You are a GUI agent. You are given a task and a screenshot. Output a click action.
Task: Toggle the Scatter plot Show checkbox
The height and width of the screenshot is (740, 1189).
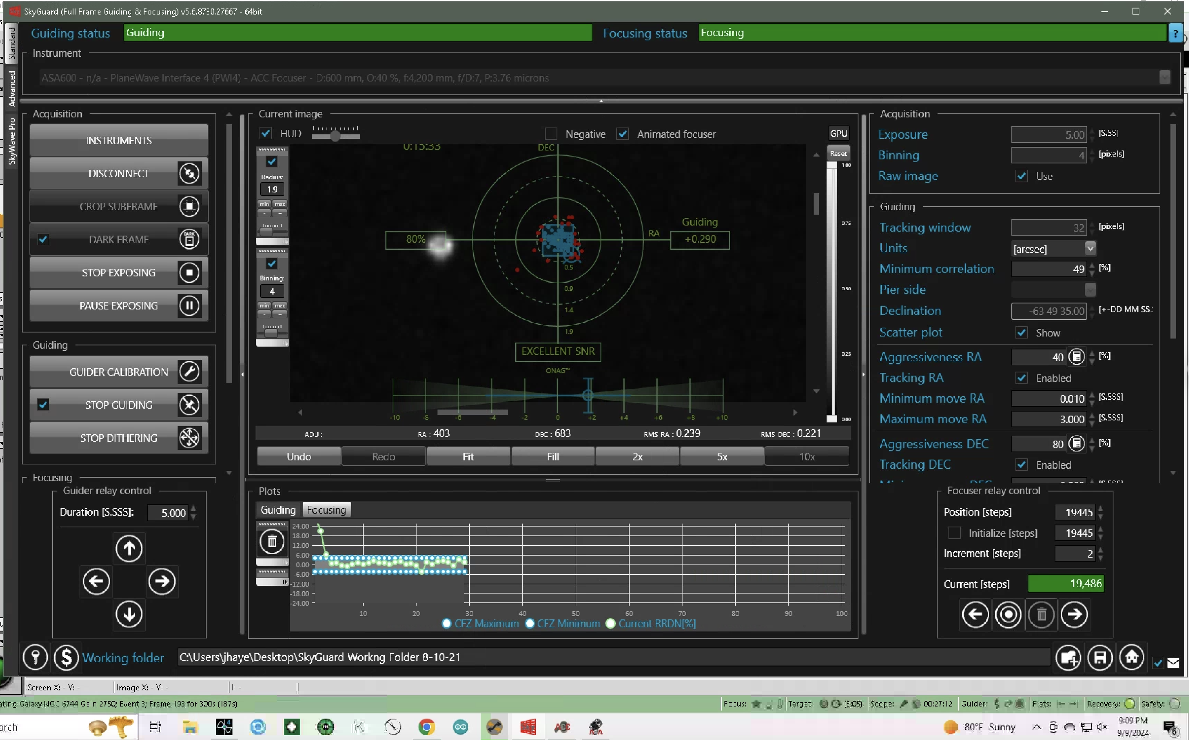(1021, 332)
